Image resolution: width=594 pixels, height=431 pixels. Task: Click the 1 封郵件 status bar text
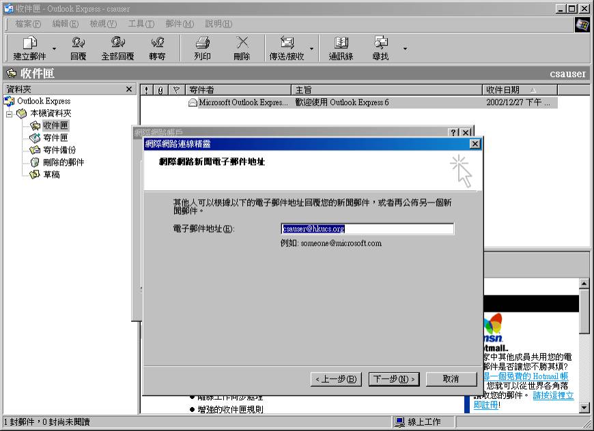(x=46, y=422)
